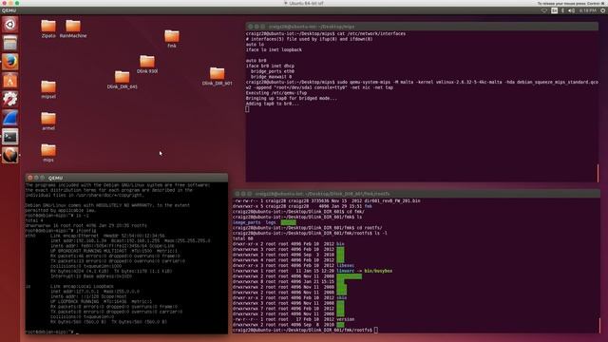Click 'bin/busybox' link target text
This screenshot has width=608, height=342.
coord(378,271)
